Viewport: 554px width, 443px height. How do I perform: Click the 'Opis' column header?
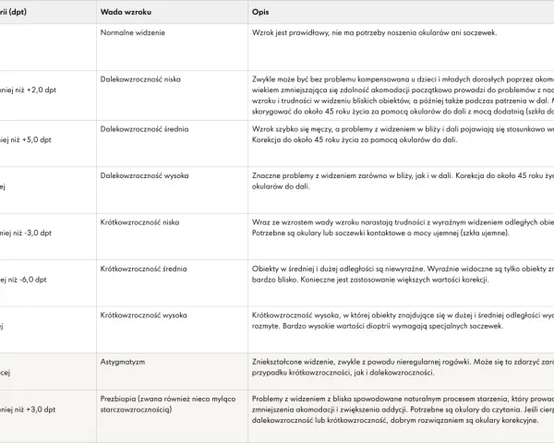(x=260, y=12)
